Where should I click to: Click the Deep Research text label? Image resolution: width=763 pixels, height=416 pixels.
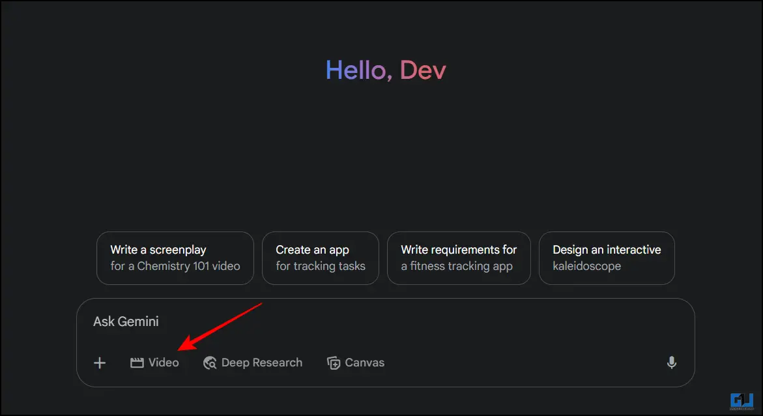[x=262, y=363]
